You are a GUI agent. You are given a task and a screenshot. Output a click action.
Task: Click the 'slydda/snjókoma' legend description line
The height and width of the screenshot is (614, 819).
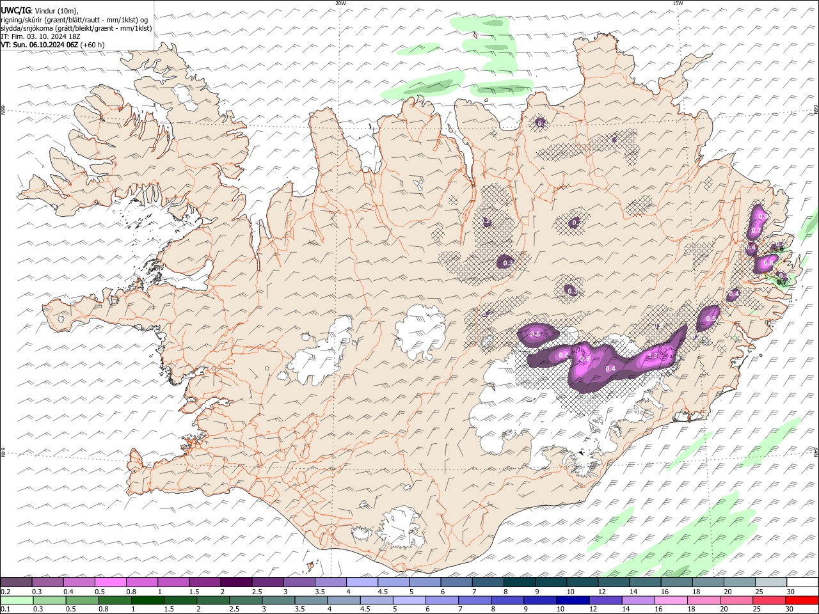tap(76, 28)
